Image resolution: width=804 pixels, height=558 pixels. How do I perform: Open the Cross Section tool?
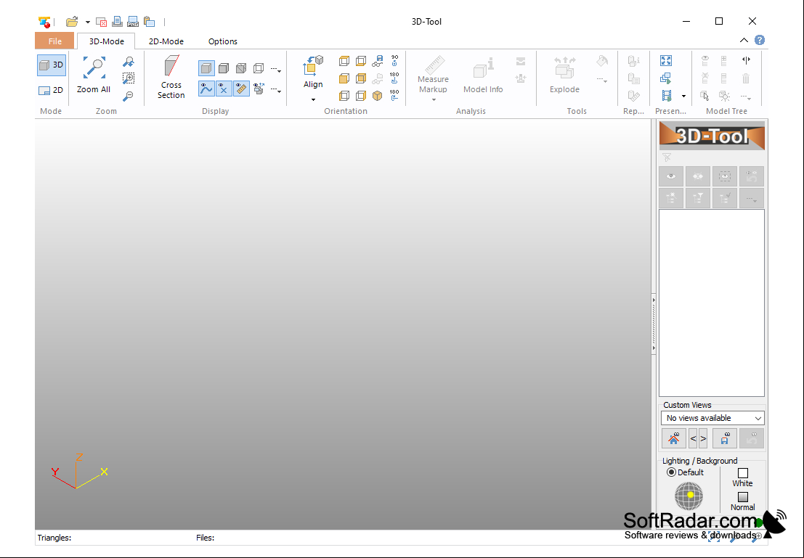(x=171, y=78)
